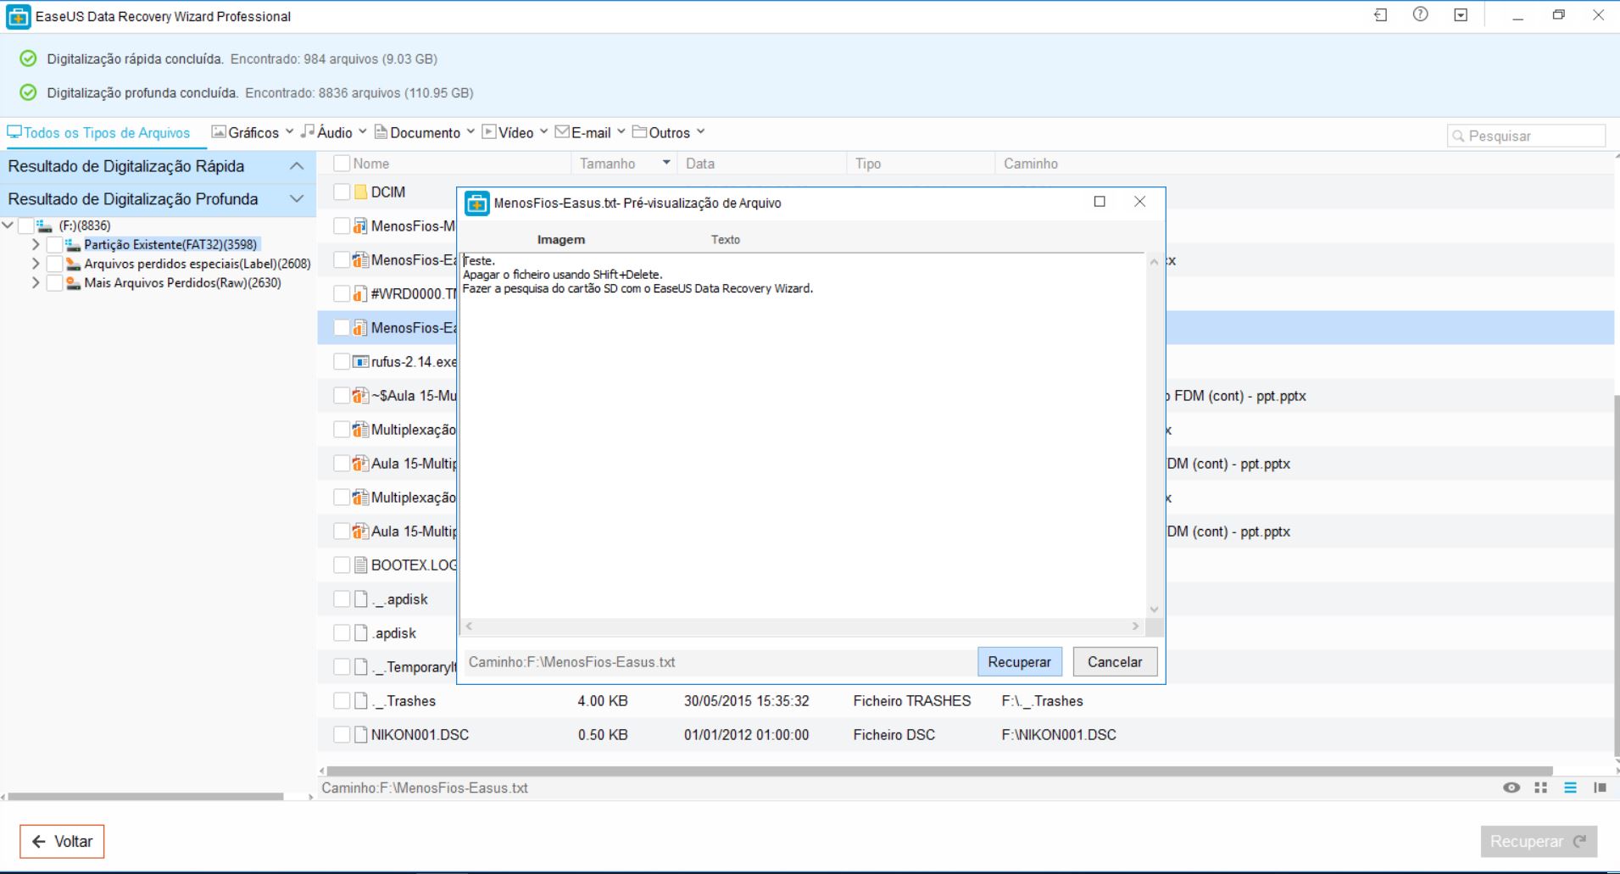Check the Mais Arquivos Perdidos(Raw) checkbox
The image size is (1620, 874).
click(54, 283)
